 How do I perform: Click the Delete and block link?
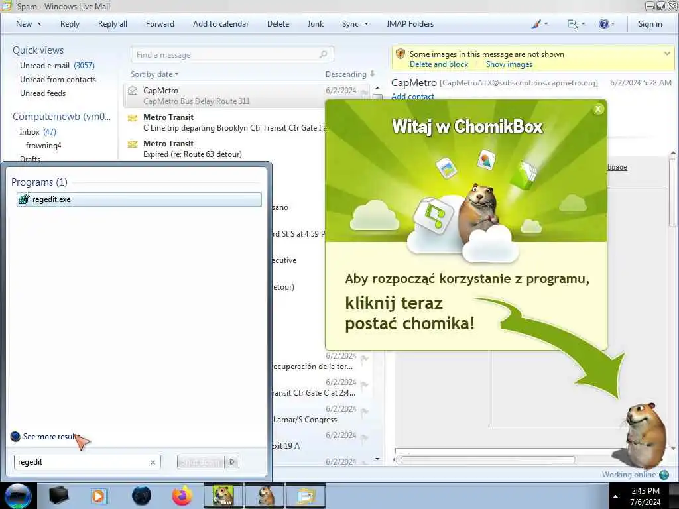point(439,64)
